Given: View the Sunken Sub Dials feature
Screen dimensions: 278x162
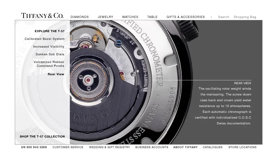Looking at the screenshot, I should pos(50,54).
